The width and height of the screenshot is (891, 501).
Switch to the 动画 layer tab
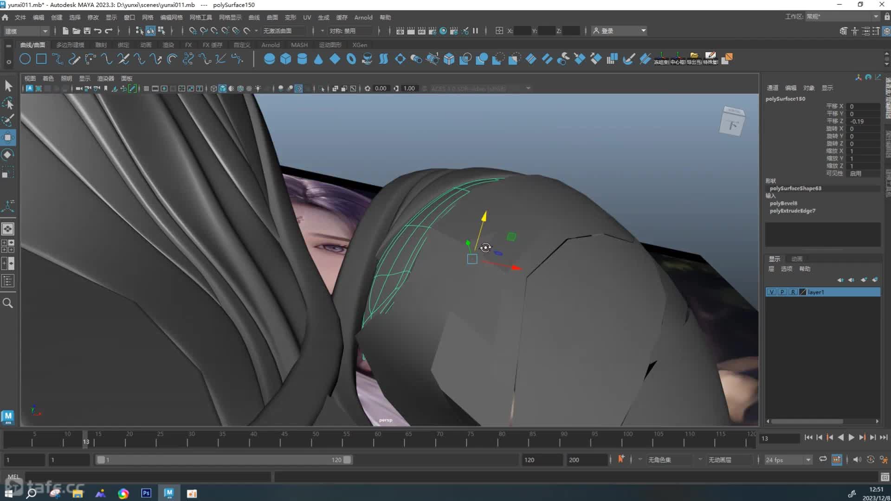point(797,259)
